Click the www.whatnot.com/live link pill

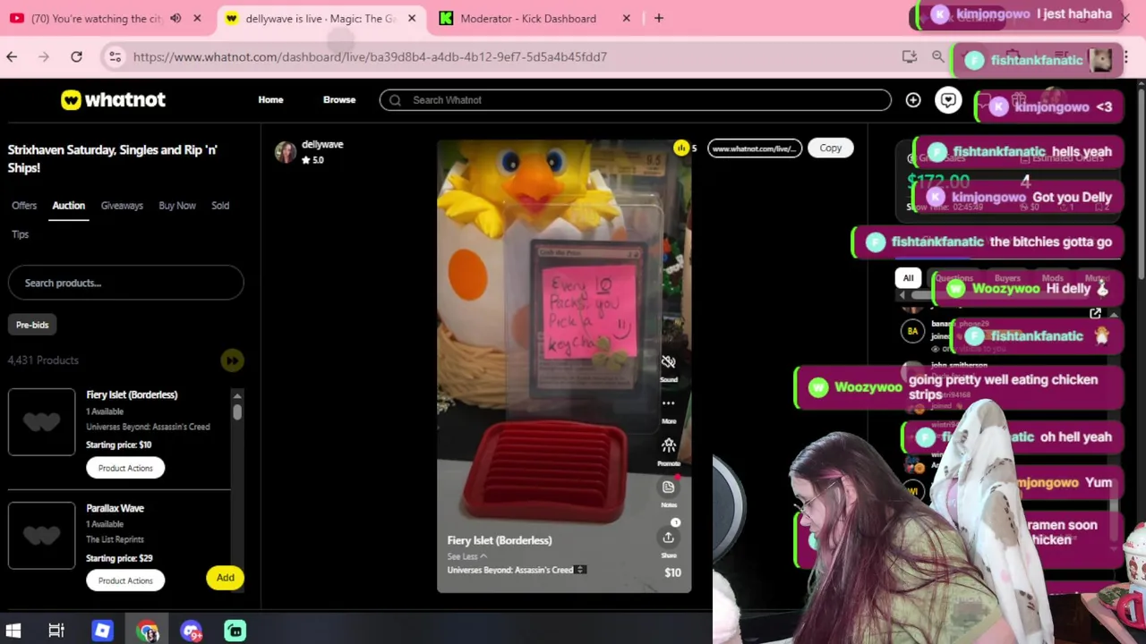click(754, 148)
